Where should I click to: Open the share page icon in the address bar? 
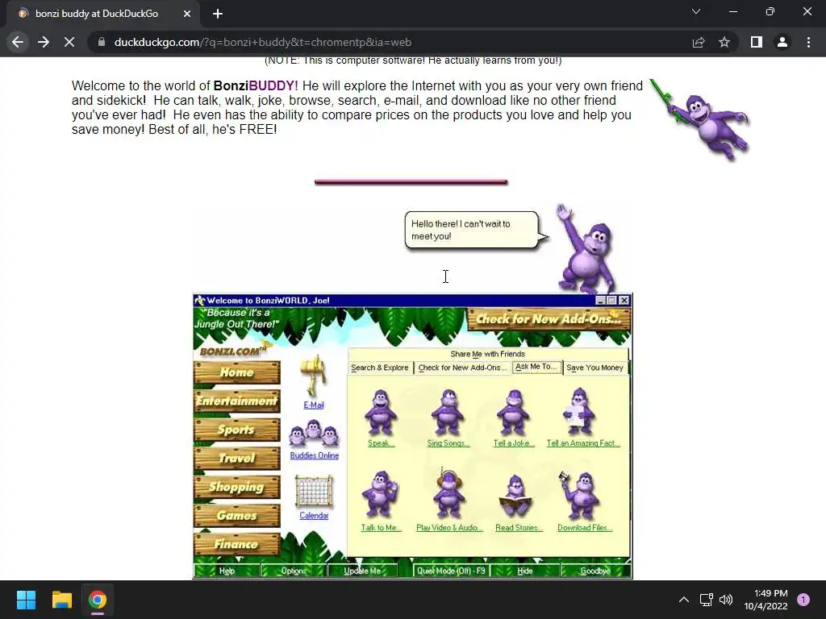click(x=699, y=42)
